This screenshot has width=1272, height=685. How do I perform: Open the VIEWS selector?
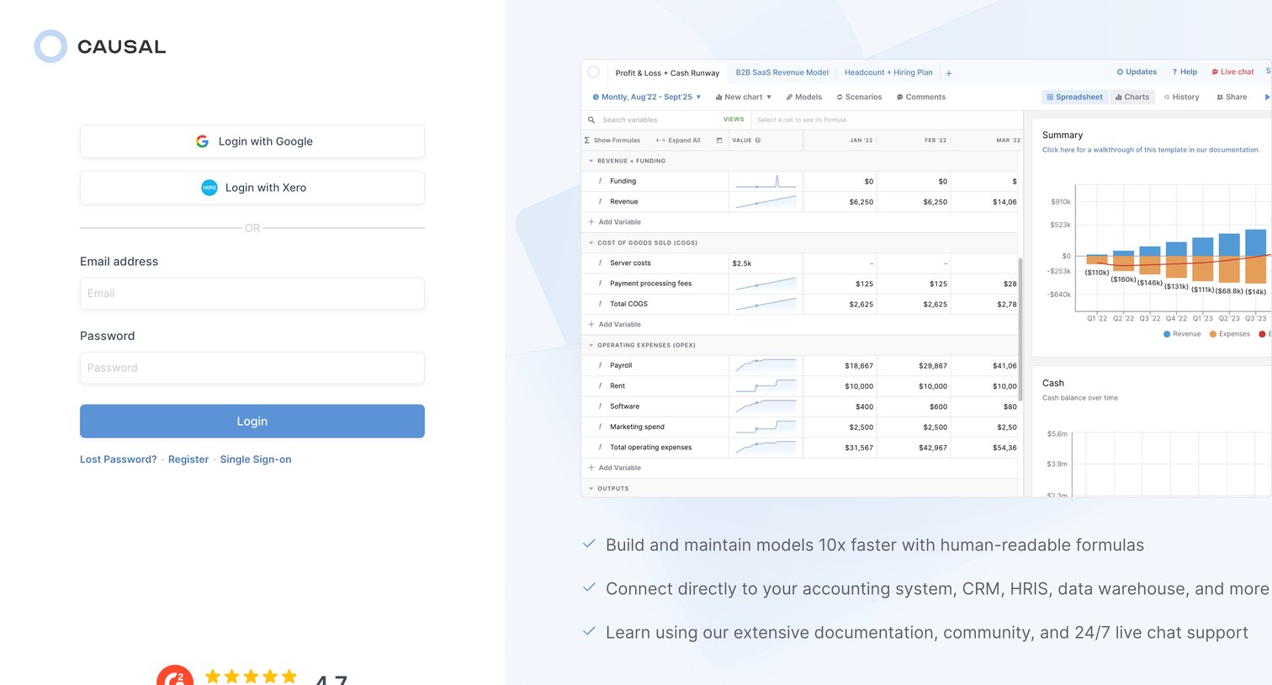(734, 119)
